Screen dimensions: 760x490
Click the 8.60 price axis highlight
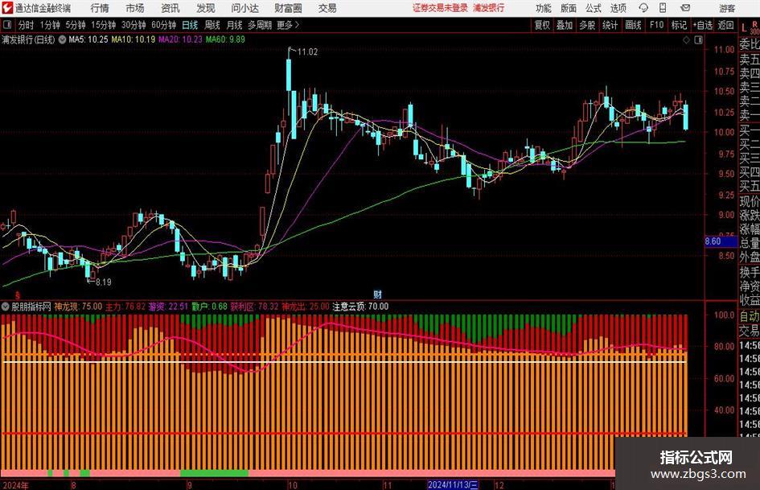(721, 241)
